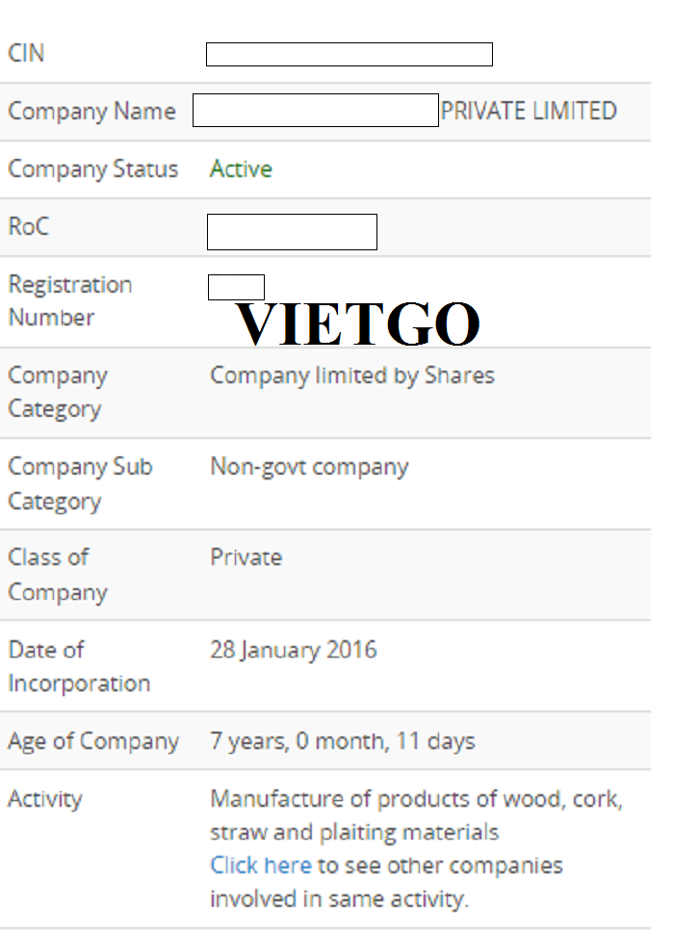Select the redacted registration number box
Image resolution: width=674 pixels, height=931 pixels.
pos(236,287)
